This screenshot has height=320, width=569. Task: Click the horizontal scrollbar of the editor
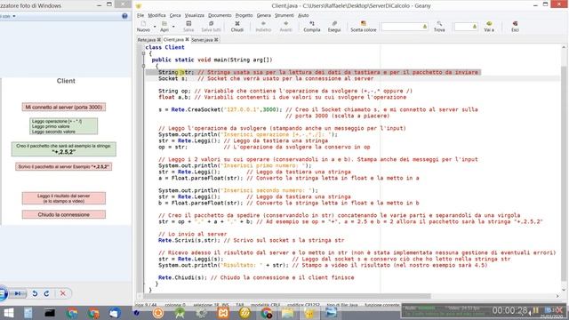287,296
